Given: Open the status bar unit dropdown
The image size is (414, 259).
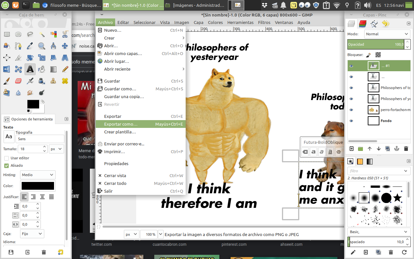Looking at the screenshot, I should pyautogui.click(x=131, y=234).
